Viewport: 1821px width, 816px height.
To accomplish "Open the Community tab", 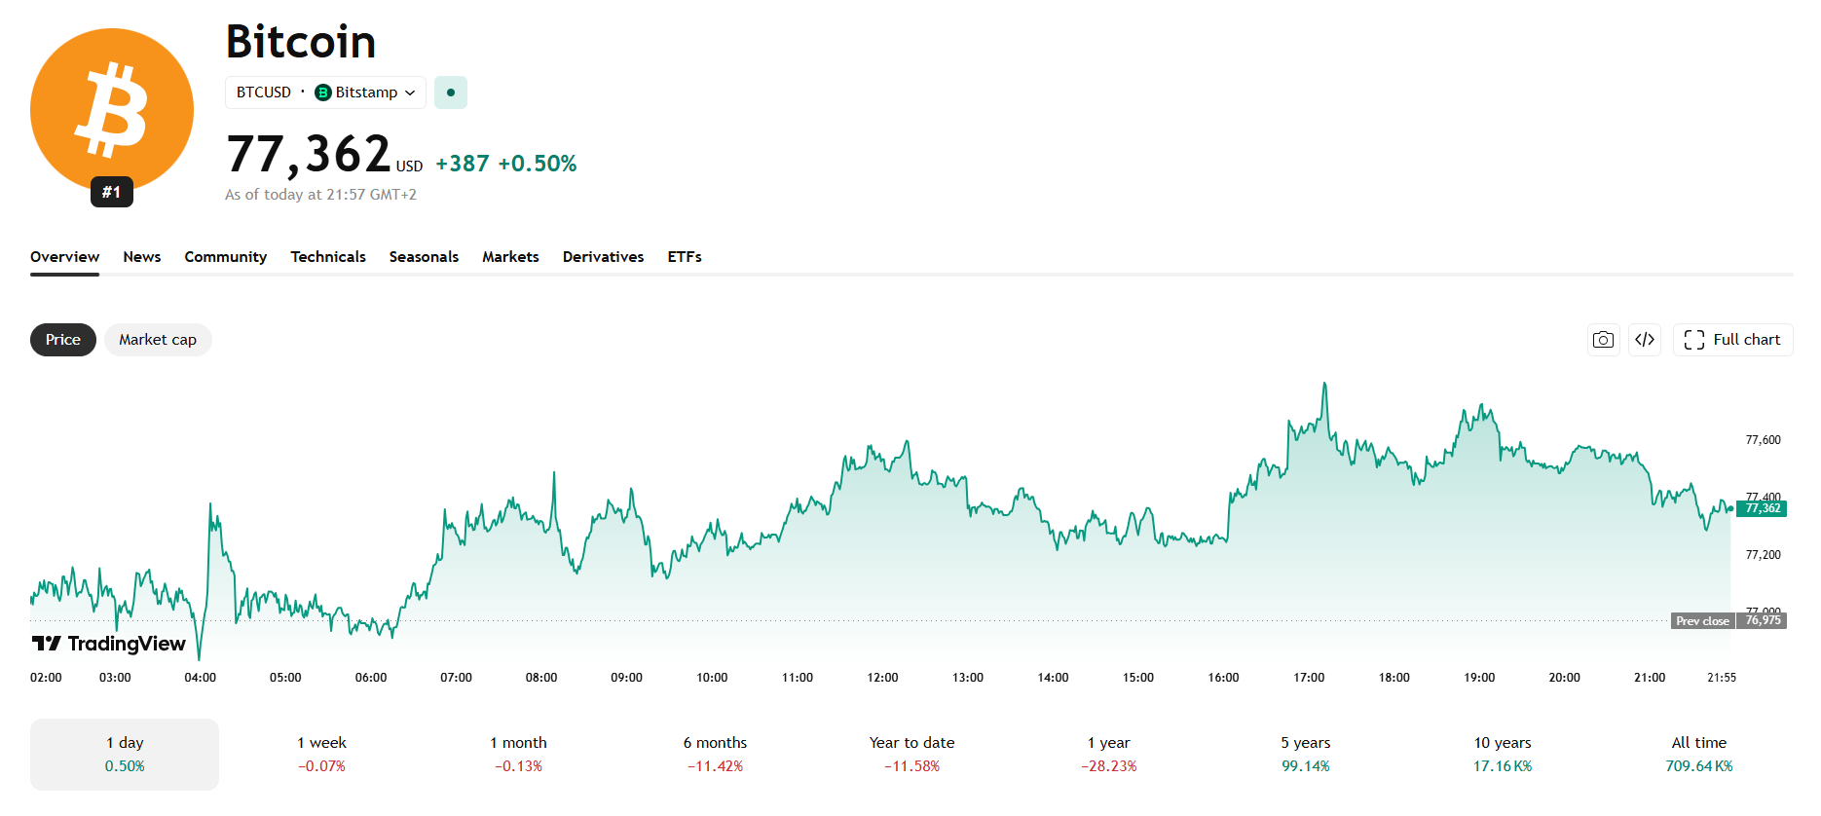I will pyautogui.click(x=226, y=257).
